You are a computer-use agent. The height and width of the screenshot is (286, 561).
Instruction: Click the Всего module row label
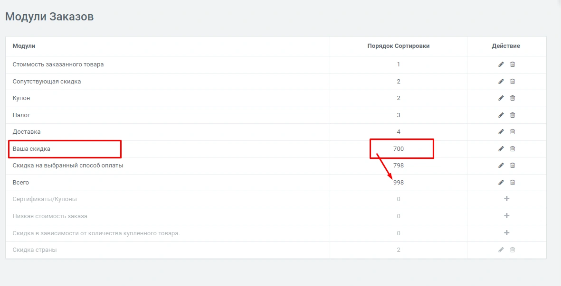pos(21,183)
